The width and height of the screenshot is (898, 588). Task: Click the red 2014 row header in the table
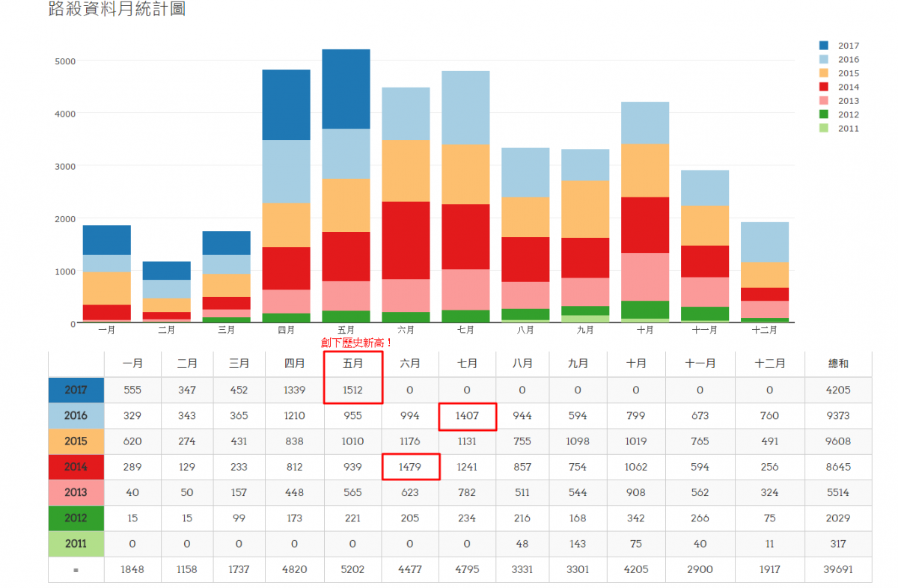click(x=76, y=467)
